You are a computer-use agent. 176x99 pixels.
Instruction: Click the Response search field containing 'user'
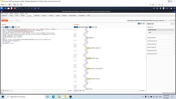[x=110, y=90]
